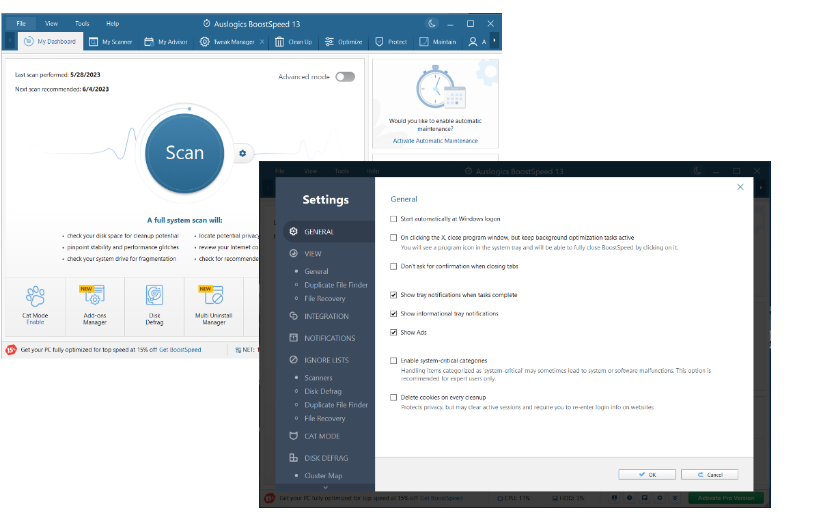
Task: Confirm settings with OK button
Action: (x=648, y=475)
